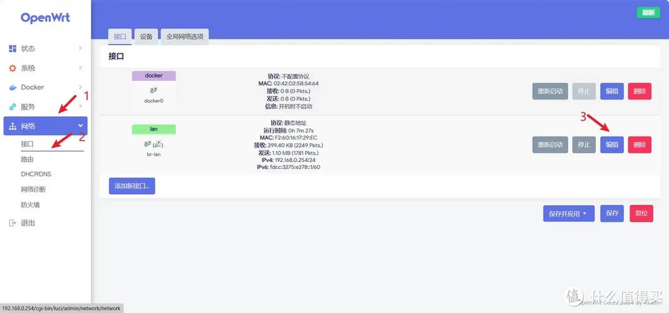
Task: Click the System gear icon
Action: [13, 68]
